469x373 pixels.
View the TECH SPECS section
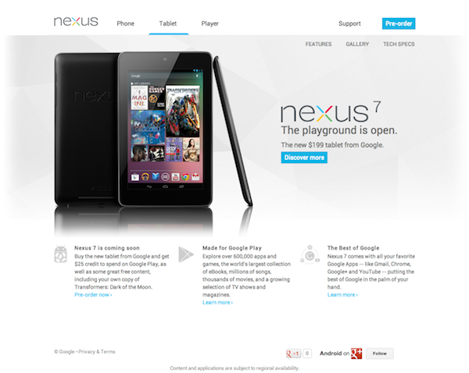click(399, 44)
